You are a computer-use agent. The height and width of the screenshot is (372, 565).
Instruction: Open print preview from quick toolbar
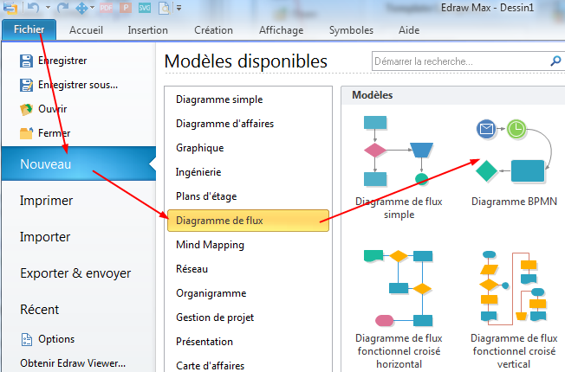164,7
